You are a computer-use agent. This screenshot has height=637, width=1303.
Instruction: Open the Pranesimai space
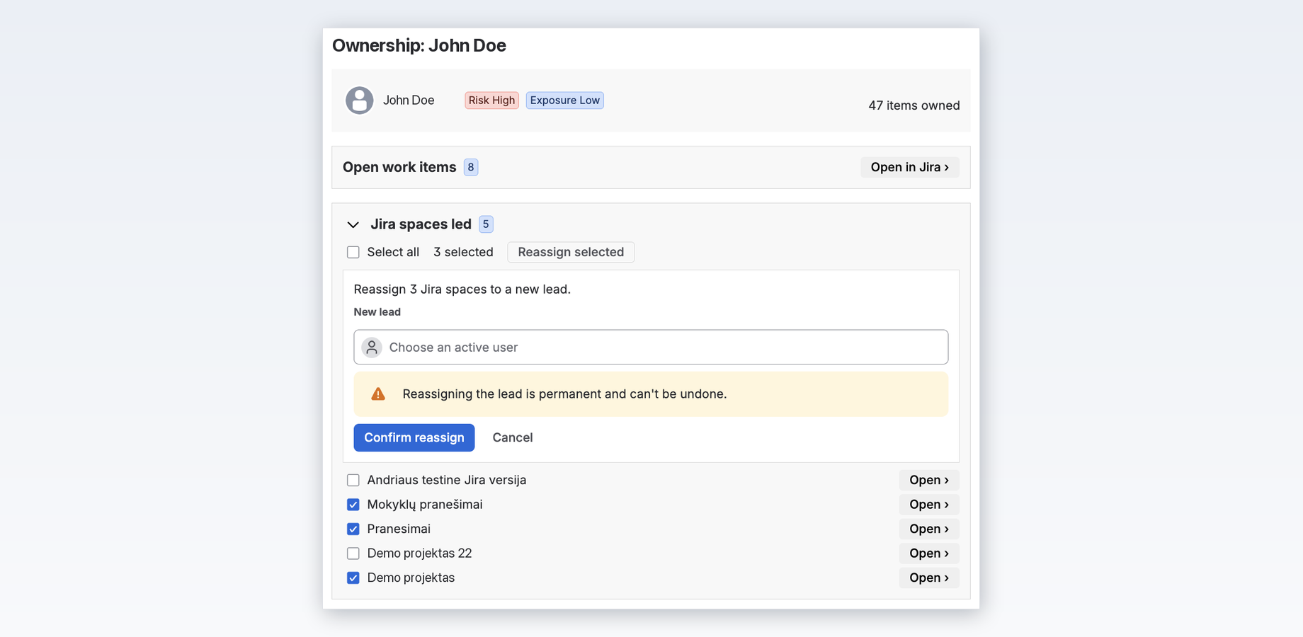tap(929, 529)
